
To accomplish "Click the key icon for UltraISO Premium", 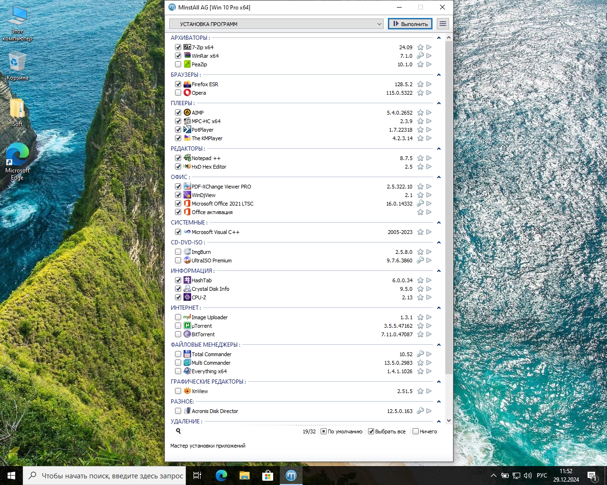I will coord(420,260).
